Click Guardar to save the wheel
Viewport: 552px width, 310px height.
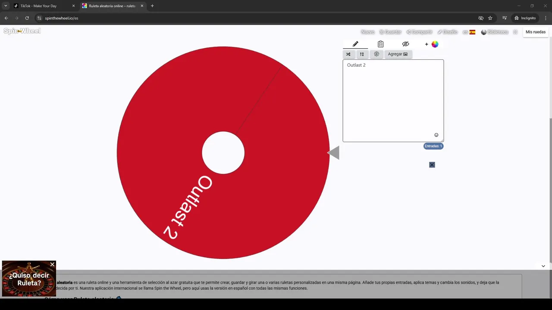coord(390,32)
